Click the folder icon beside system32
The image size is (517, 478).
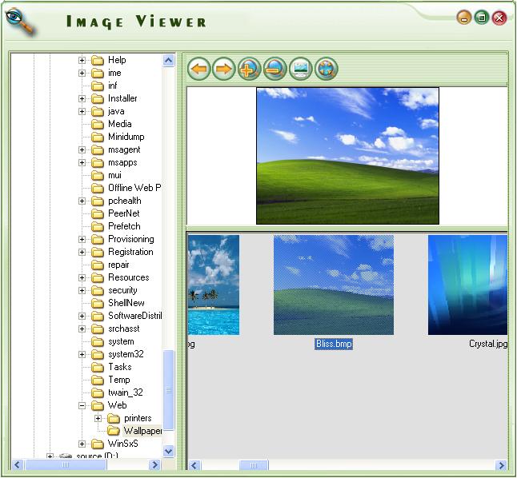click(x=98, y=354)
